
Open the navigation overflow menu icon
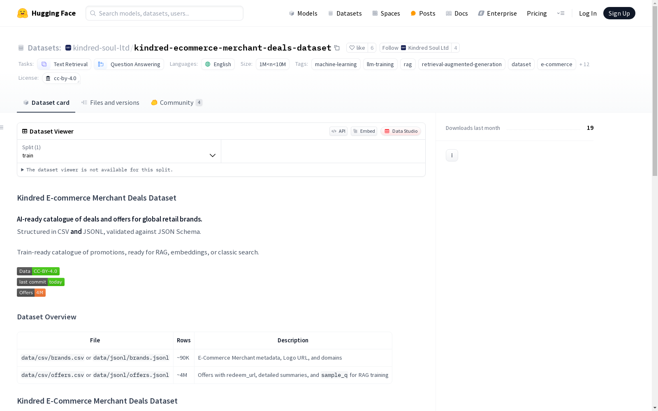[x=561, y=13]
